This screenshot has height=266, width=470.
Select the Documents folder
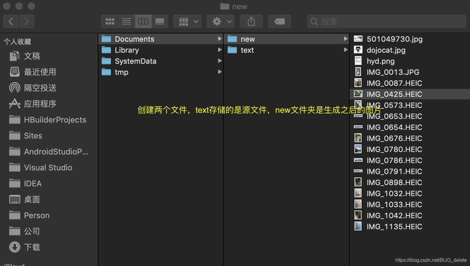pos(161,39)
